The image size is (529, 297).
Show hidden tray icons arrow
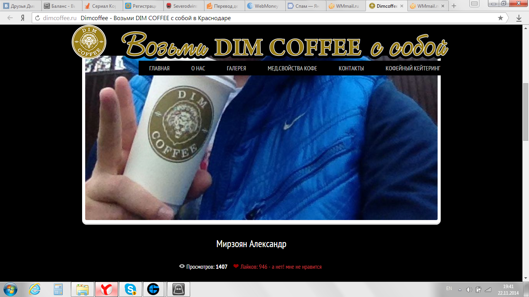pyautogui.click(x=460, y=289)
